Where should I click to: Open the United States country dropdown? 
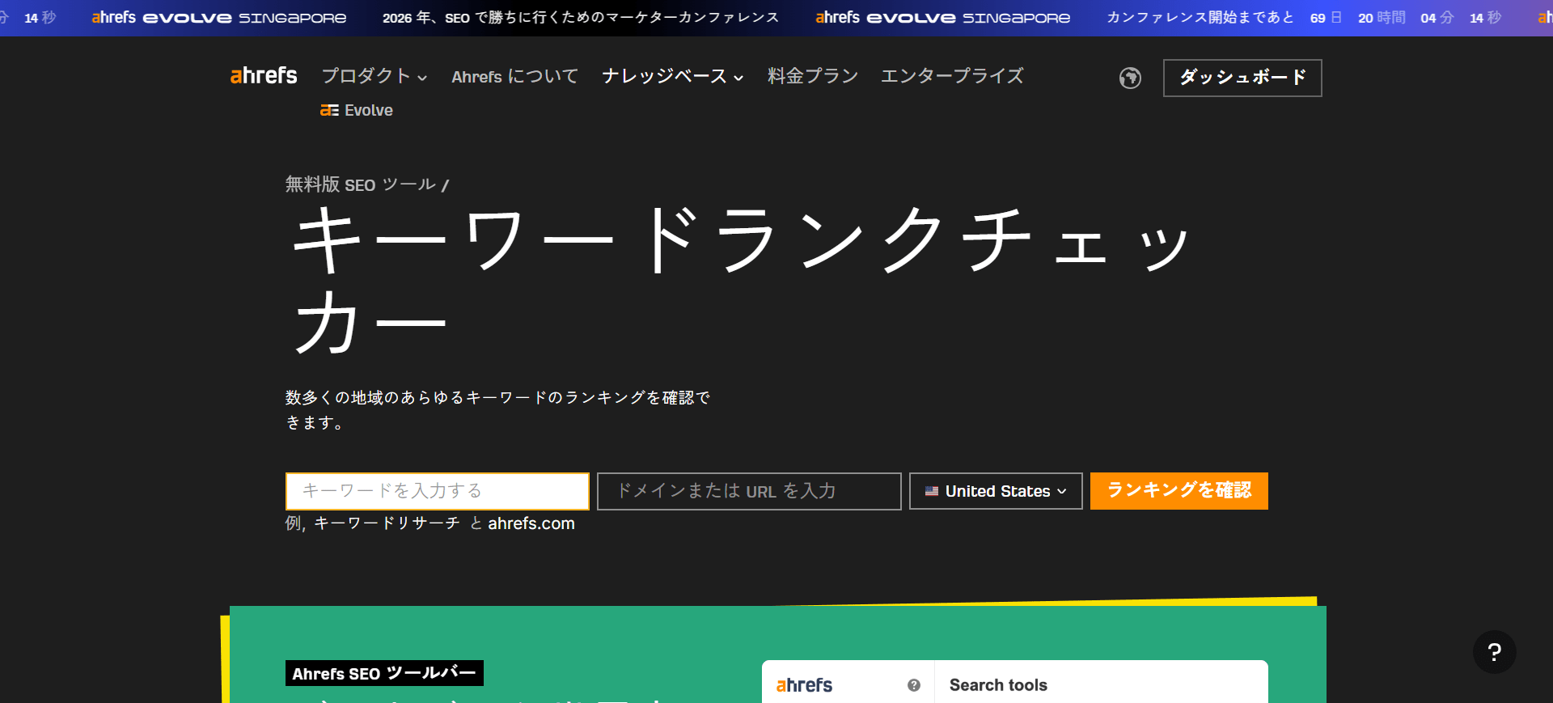pyautogui.click(x=996, y=491)
